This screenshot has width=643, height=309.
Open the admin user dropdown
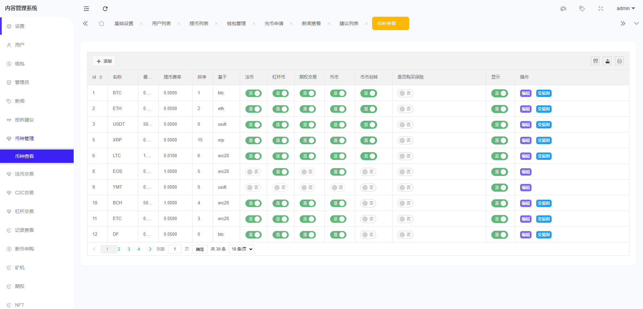point(626,9)
